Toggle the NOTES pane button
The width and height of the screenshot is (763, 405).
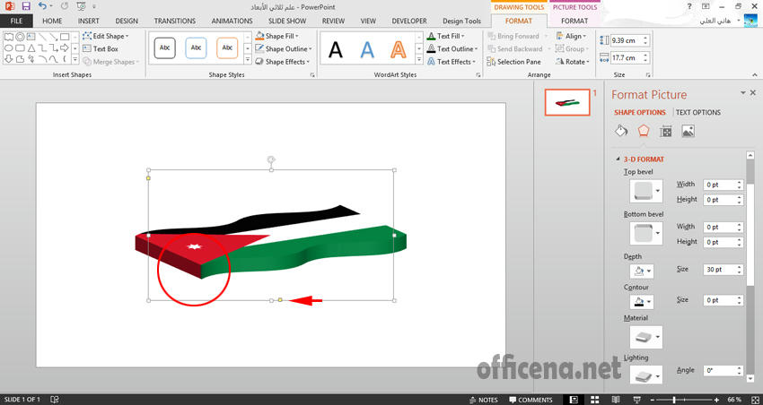coord(483,400)
